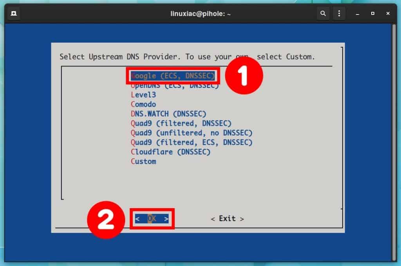The width and height of the screenshot is (401, 266).
Task: Select Google (ECS, DNSSEC) provider
Action: tap(173, 76)
